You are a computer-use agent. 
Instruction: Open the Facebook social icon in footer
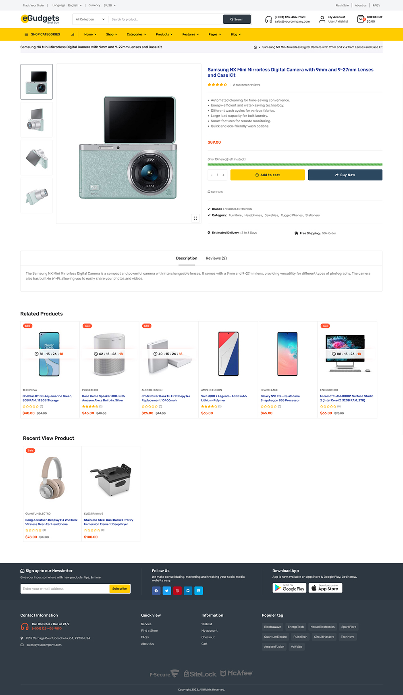click(x=156, y=591)
